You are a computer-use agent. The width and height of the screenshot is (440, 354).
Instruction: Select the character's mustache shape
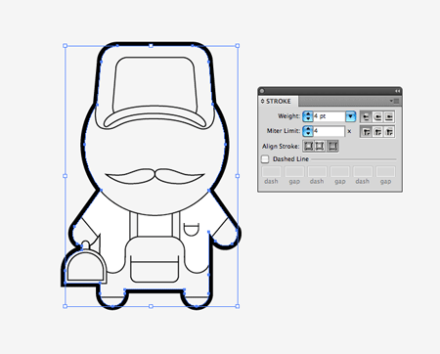click(154, 176)
